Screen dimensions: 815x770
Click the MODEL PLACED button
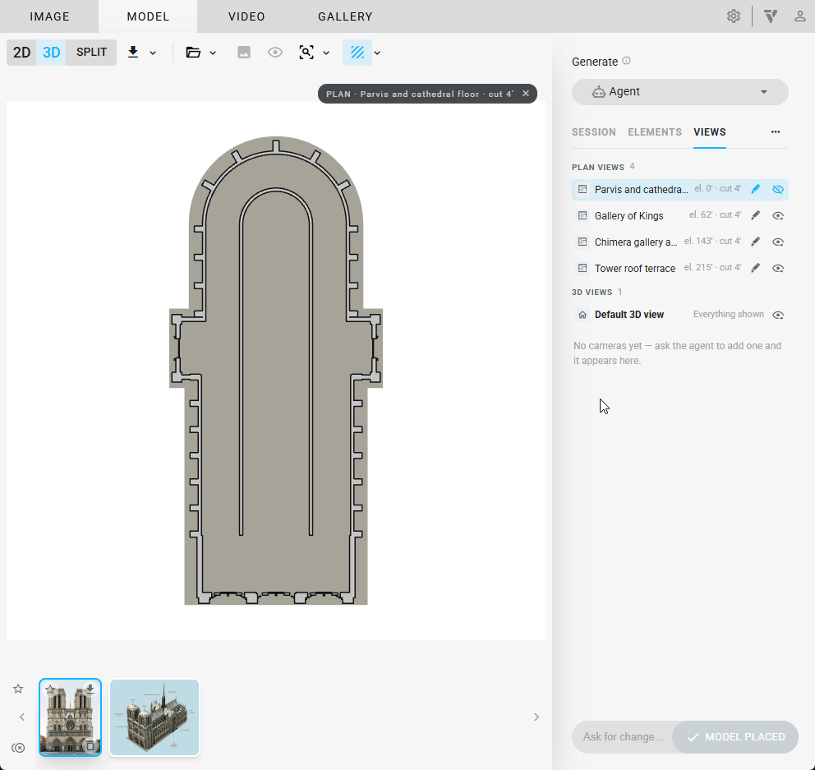coord(735,737)
